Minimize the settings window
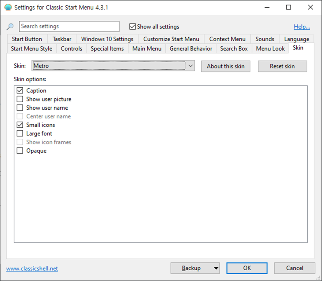 267,7
